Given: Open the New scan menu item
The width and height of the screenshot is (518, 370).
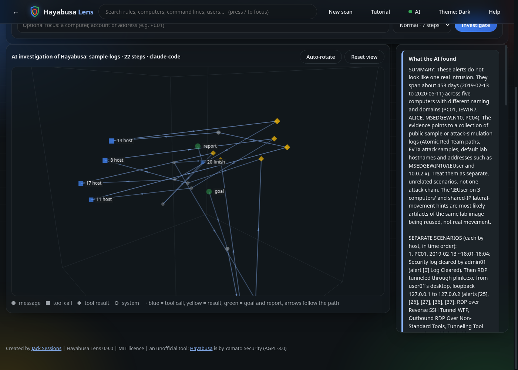Looking at the screenshot, I should [340, 12].
